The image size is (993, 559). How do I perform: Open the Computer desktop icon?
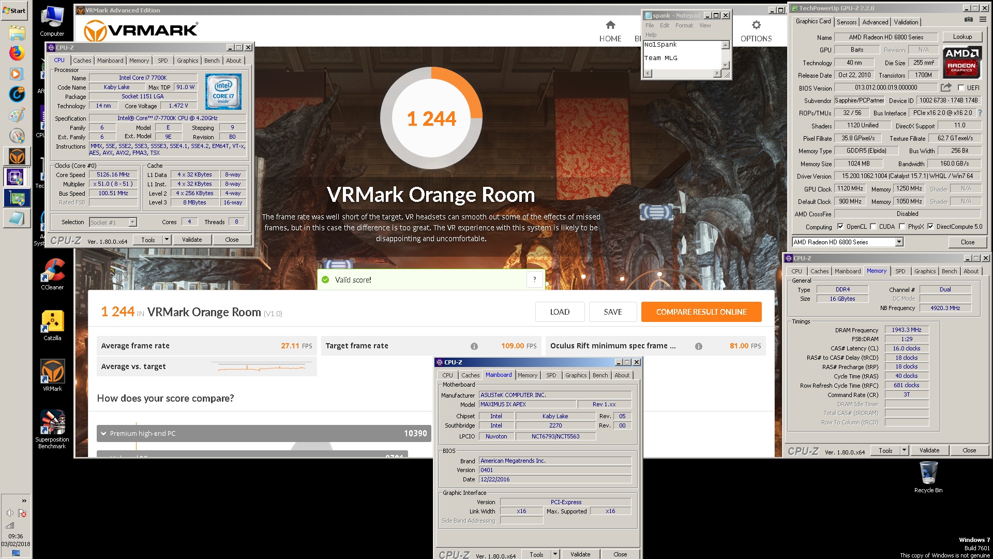52,22
